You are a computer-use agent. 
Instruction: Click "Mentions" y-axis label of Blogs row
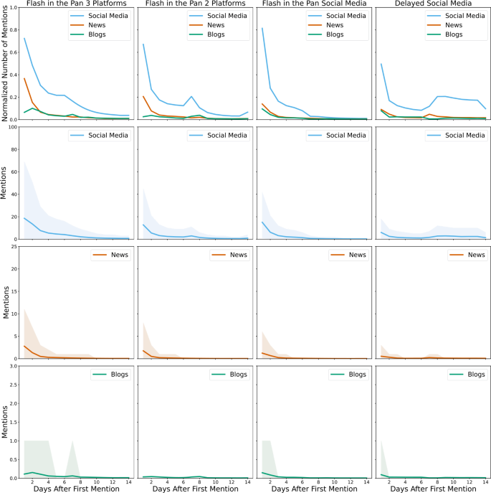click(x=4, y=423)
